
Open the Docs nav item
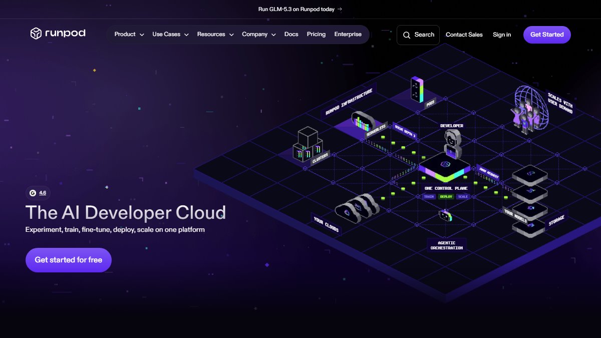tap(291, 35)
